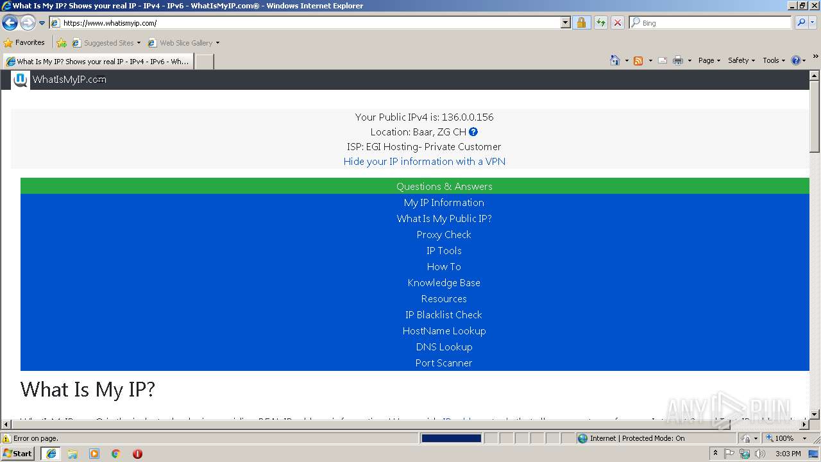This screenshot has height=462, width=821.
Task: Click Internet Explorer taskbar icon
Action: [51, 454]
